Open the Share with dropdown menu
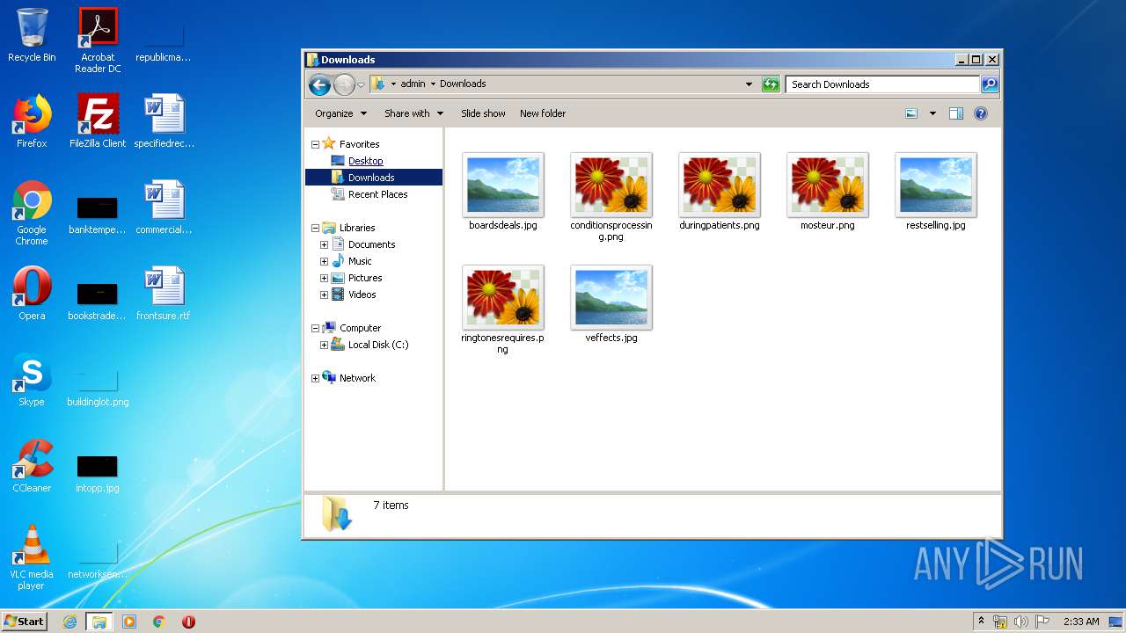This screenshot has height=633, width=1126. pyautogui.click(x=413, y=113)
